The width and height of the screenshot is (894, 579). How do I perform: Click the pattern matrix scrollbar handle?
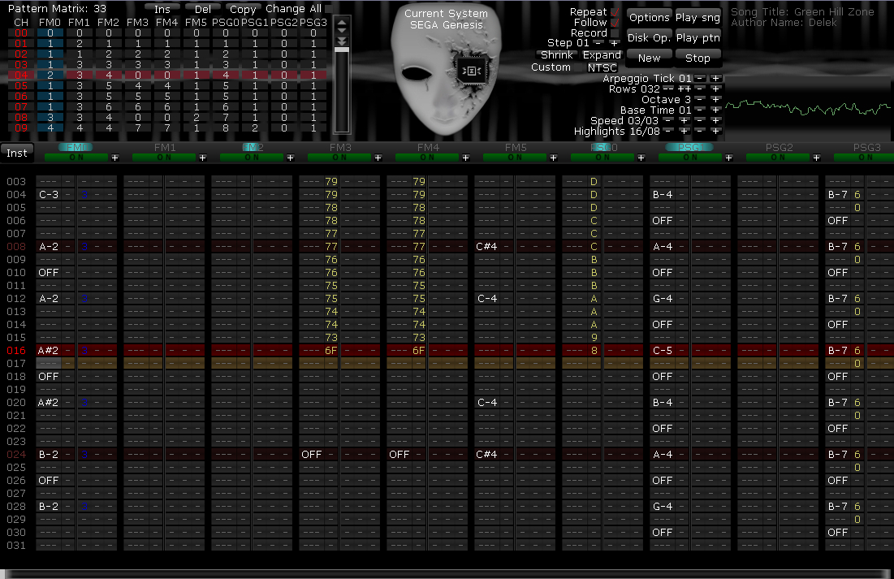(x=342, y=50)
